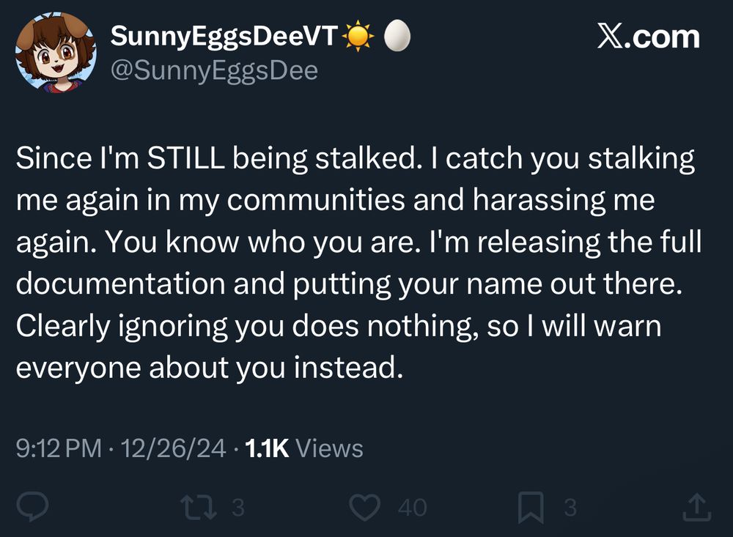Click the @SunnyEggsDee handle
Image resolution: width=733 pixels, height=537 pixels.
[214, 70]
